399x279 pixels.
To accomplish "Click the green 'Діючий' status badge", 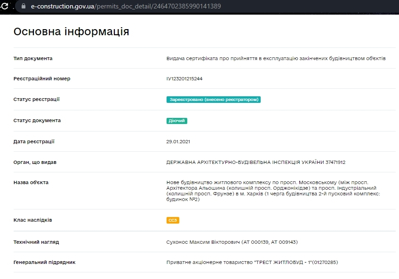I will coord(177,121).
